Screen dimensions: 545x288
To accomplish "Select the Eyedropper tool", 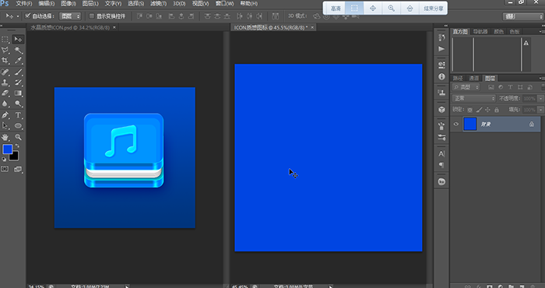I will [x=18, y=61].
